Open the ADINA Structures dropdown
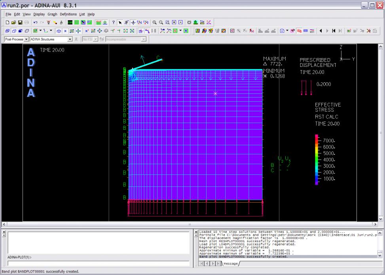The height and width of the screenshot is (275, 385). [x=70, y=39]
